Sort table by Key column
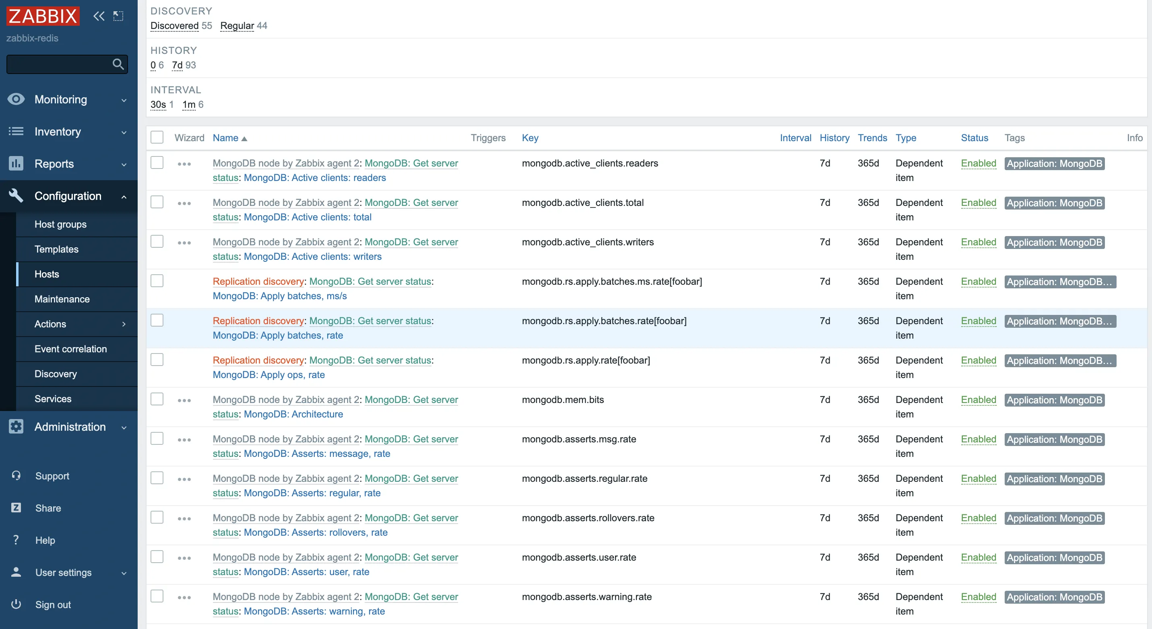The image size is (1152, 629). [x=530, y=138]
